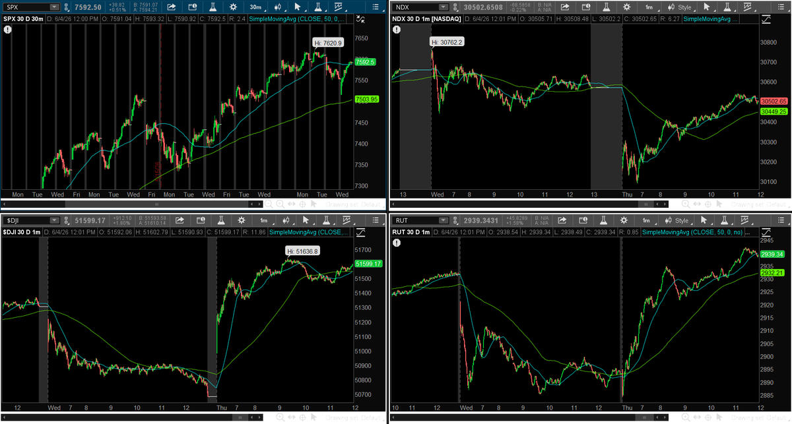
Task: Open the gear settings in SPX chart
Action: coord(234,7)
